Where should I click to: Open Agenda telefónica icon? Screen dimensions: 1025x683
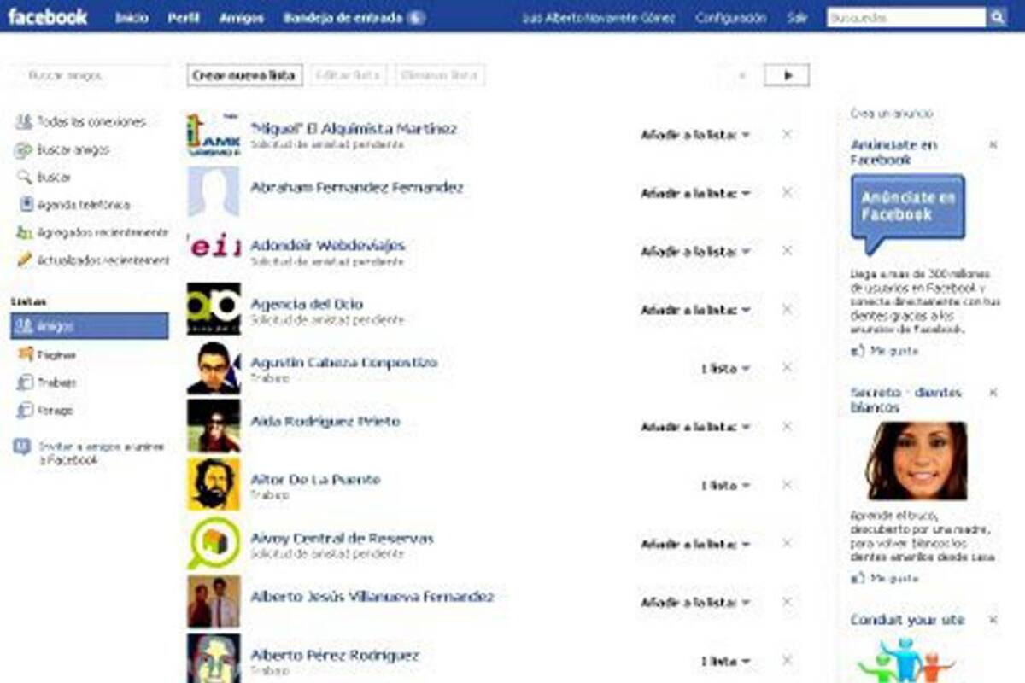(26, 205)
